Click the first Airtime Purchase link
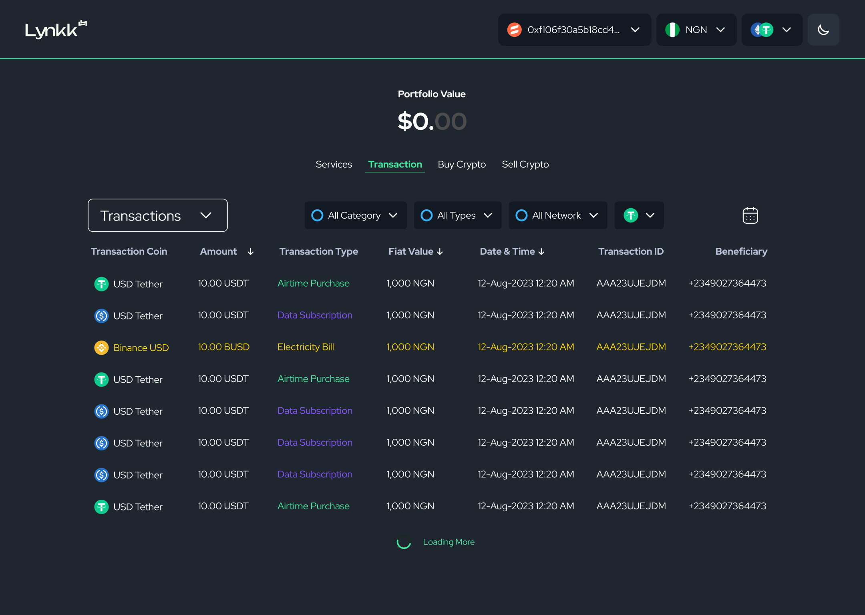Viewport: 865px width, 615px height. [x=313, y=283]
